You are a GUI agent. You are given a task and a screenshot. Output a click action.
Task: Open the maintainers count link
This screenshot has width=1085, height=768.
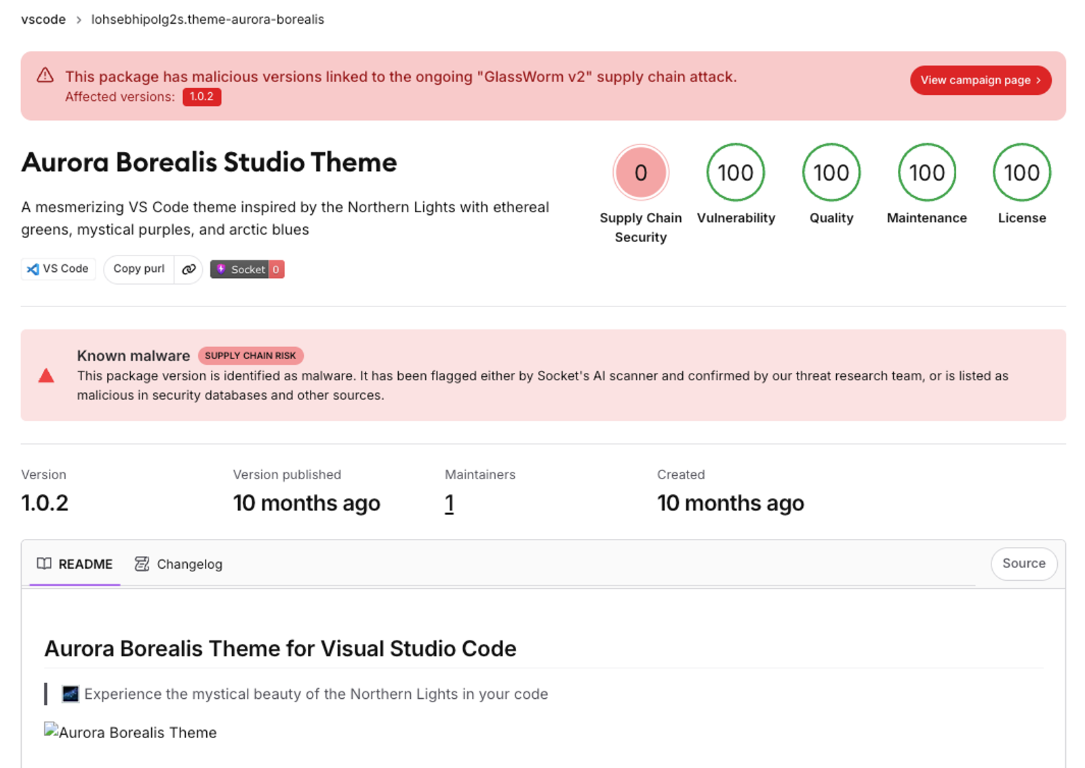[449, 503]
